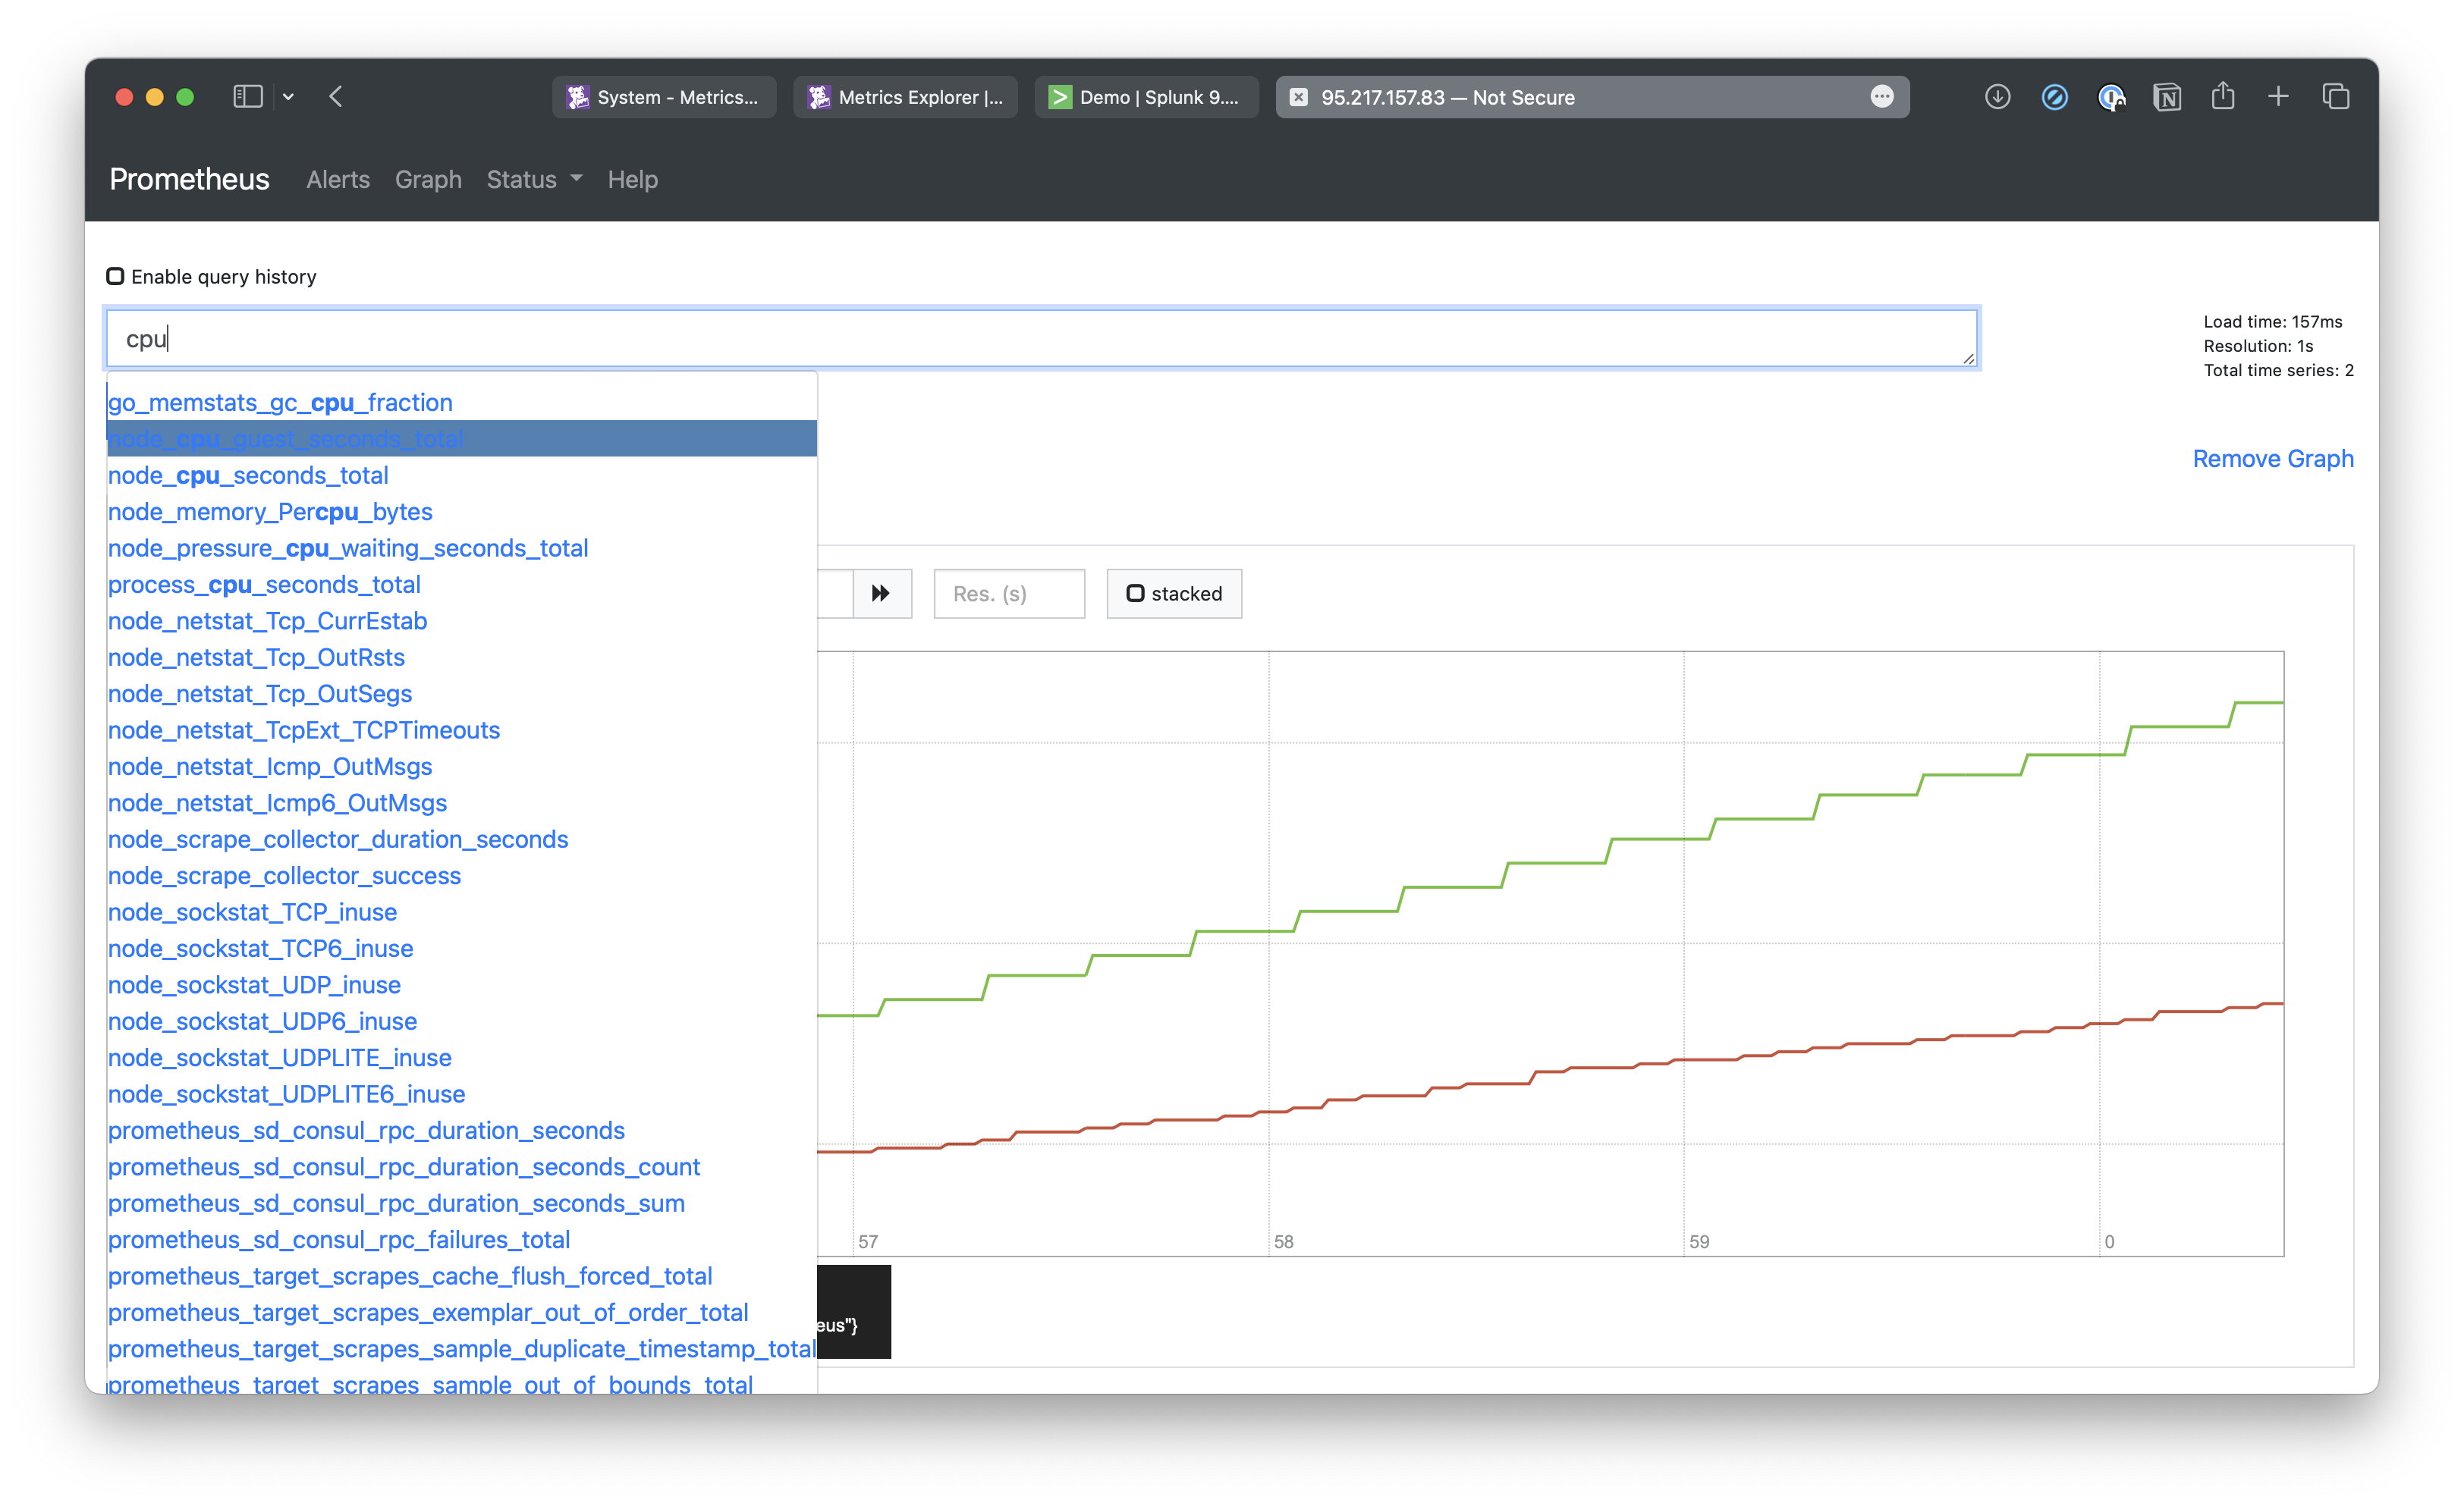
Task: Pick process_cpu_seconds_total suggestion
Action: (462, 585)
